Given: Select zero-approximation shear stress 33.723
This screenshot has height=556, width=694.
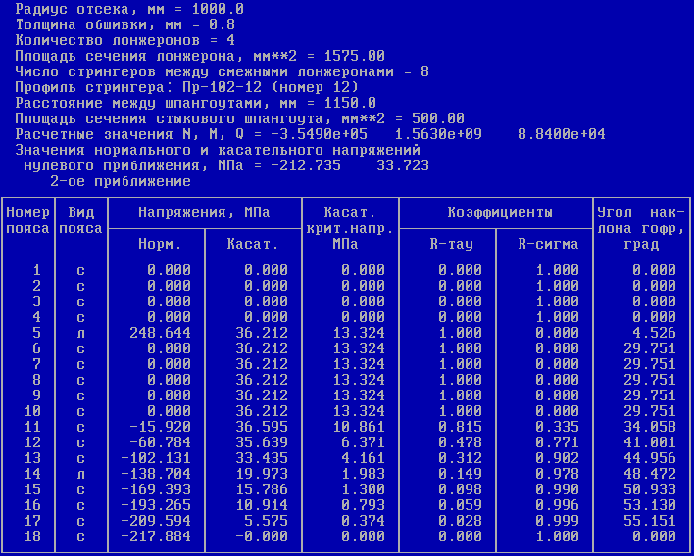Looking at the screenshot, I should click(403, 165).
